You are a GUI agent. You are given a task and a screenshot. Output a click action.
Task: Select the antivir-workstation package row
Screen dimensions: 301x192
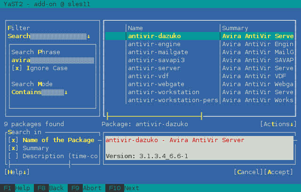199,92
